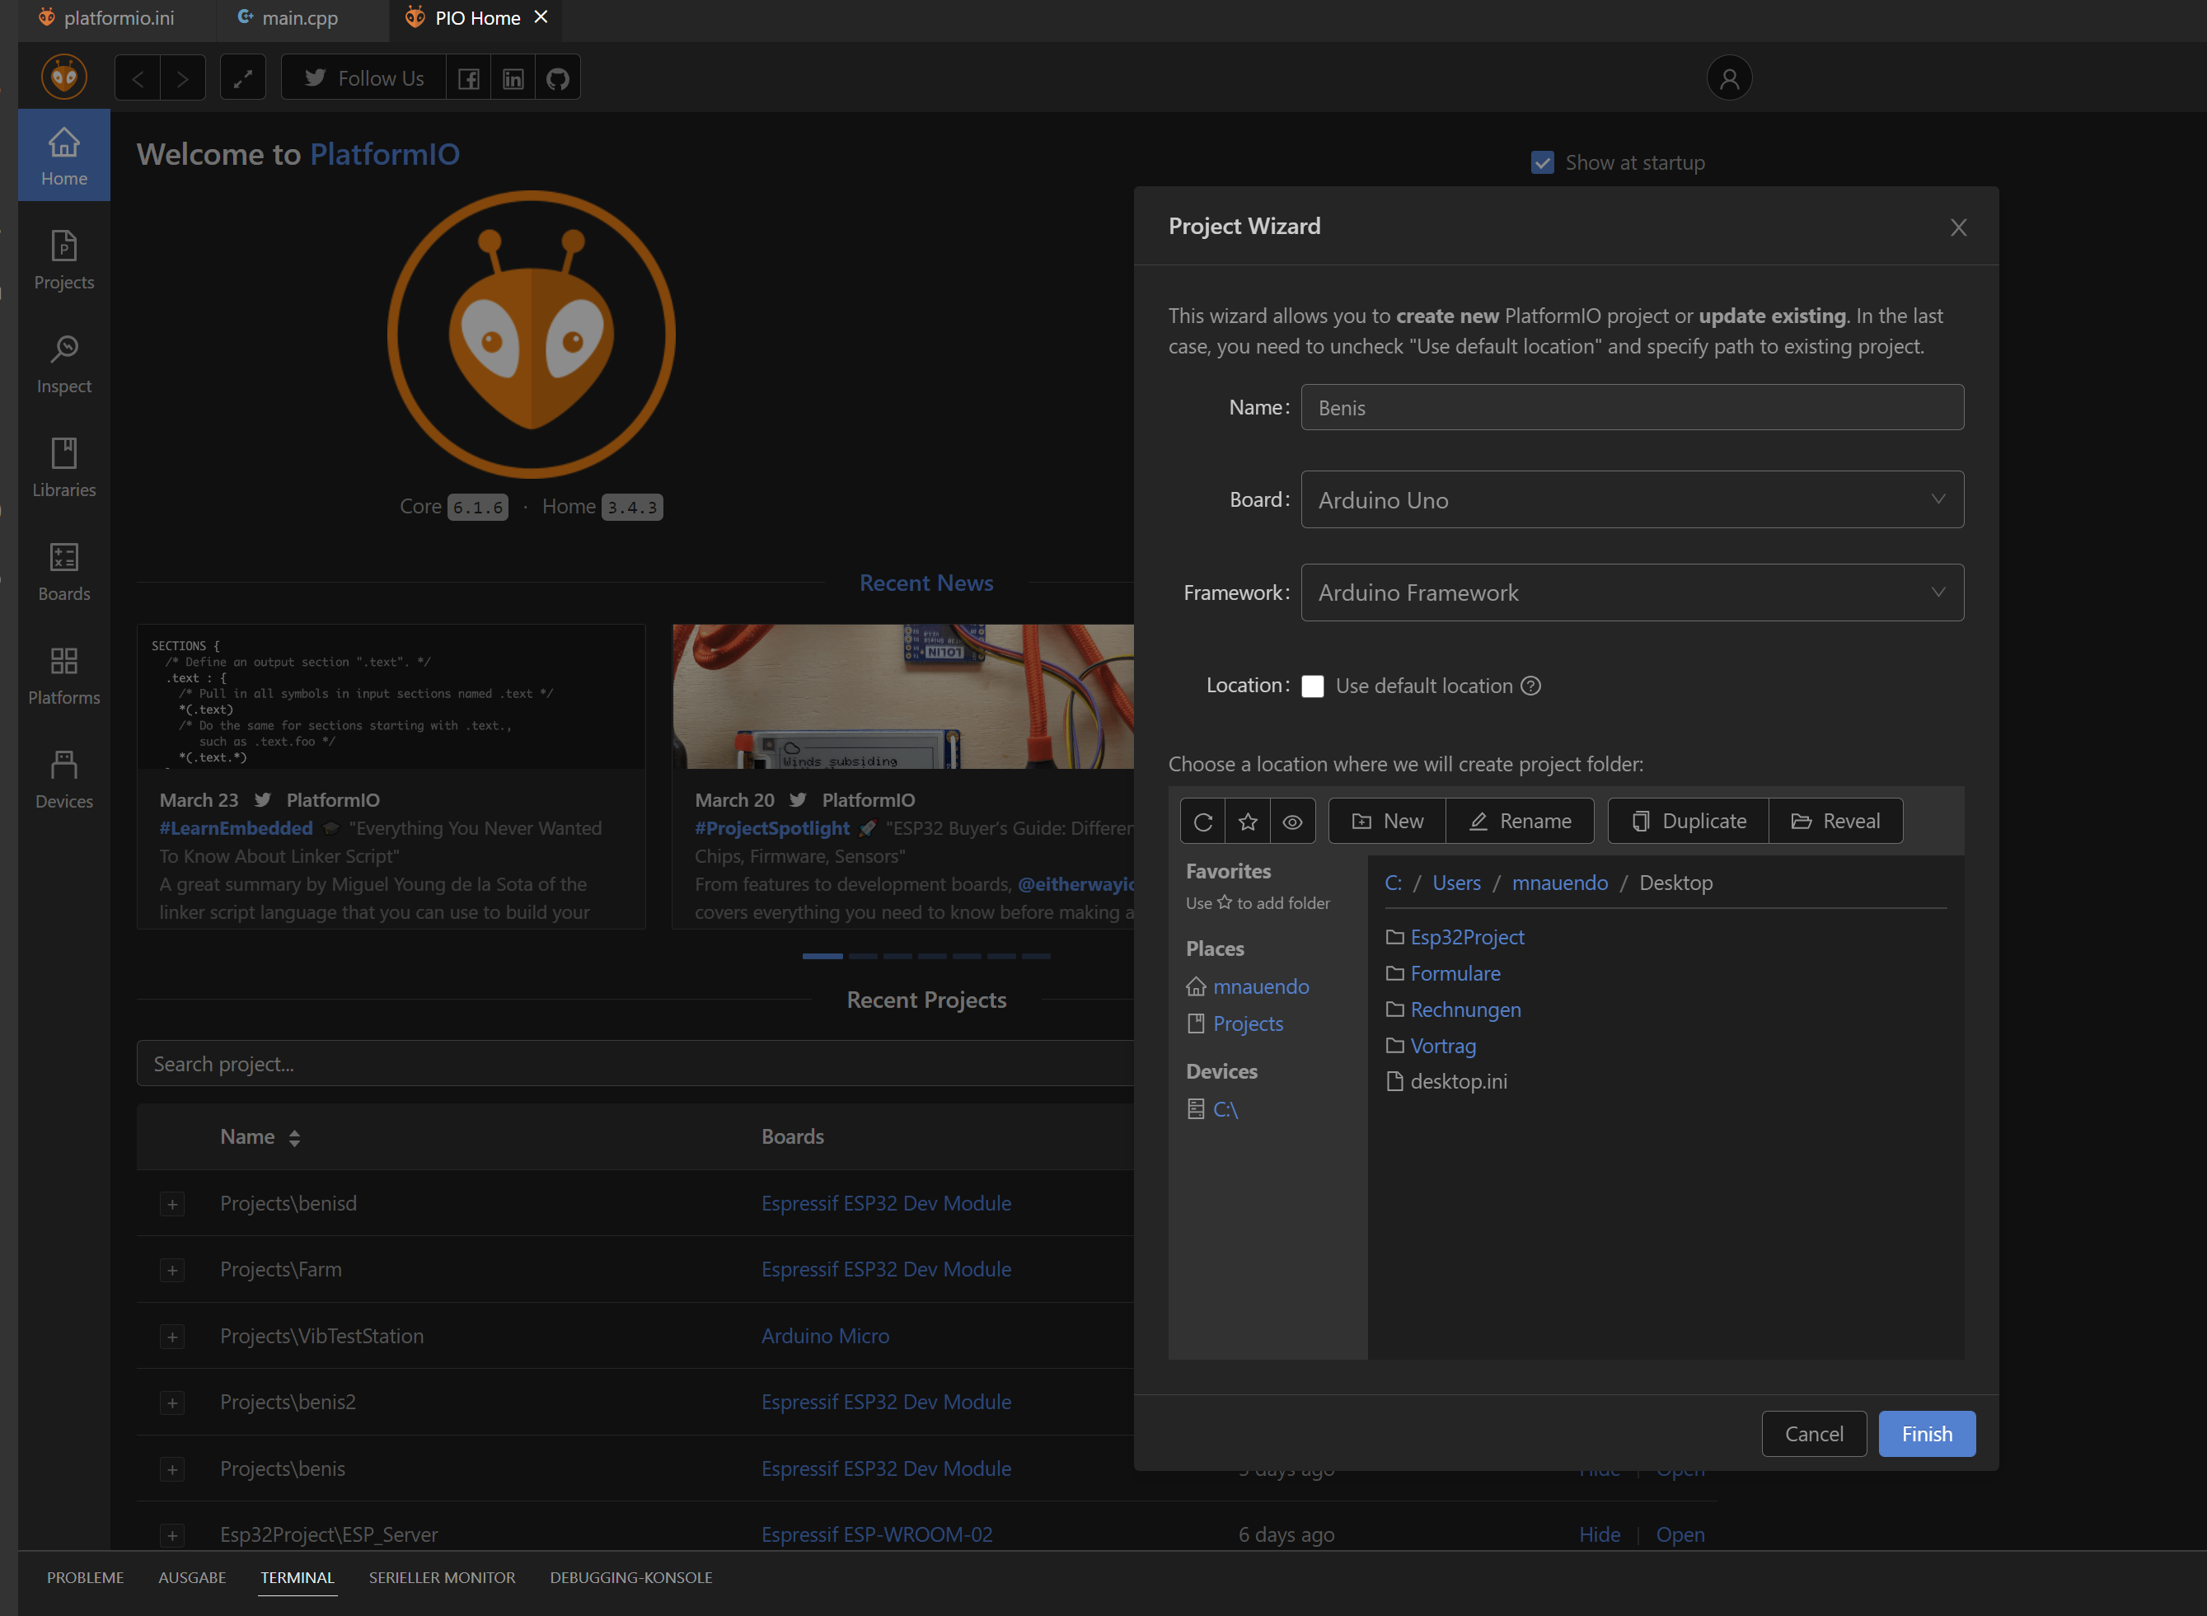Open the Platforms sidebar section
The image size is (2207, 1616).
[x=63, y=675]
